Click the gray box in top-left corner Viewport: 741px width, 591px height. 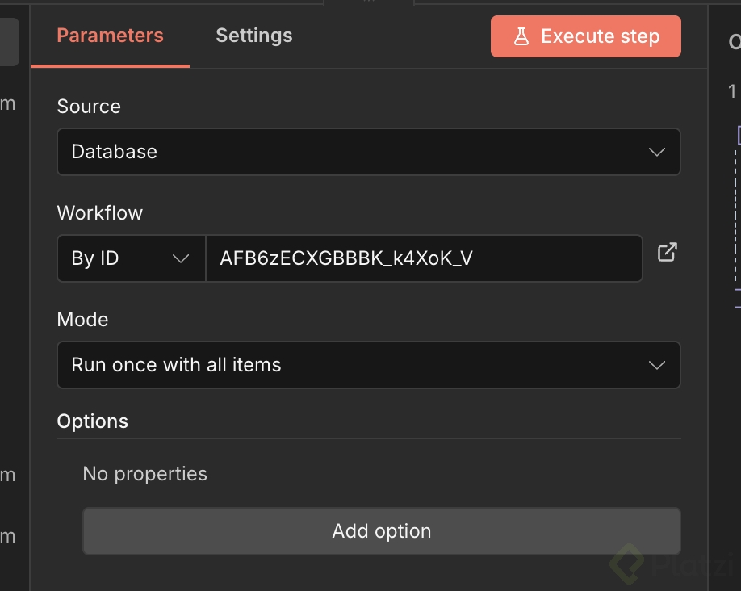pyautogui.click(x=9, y=41)
